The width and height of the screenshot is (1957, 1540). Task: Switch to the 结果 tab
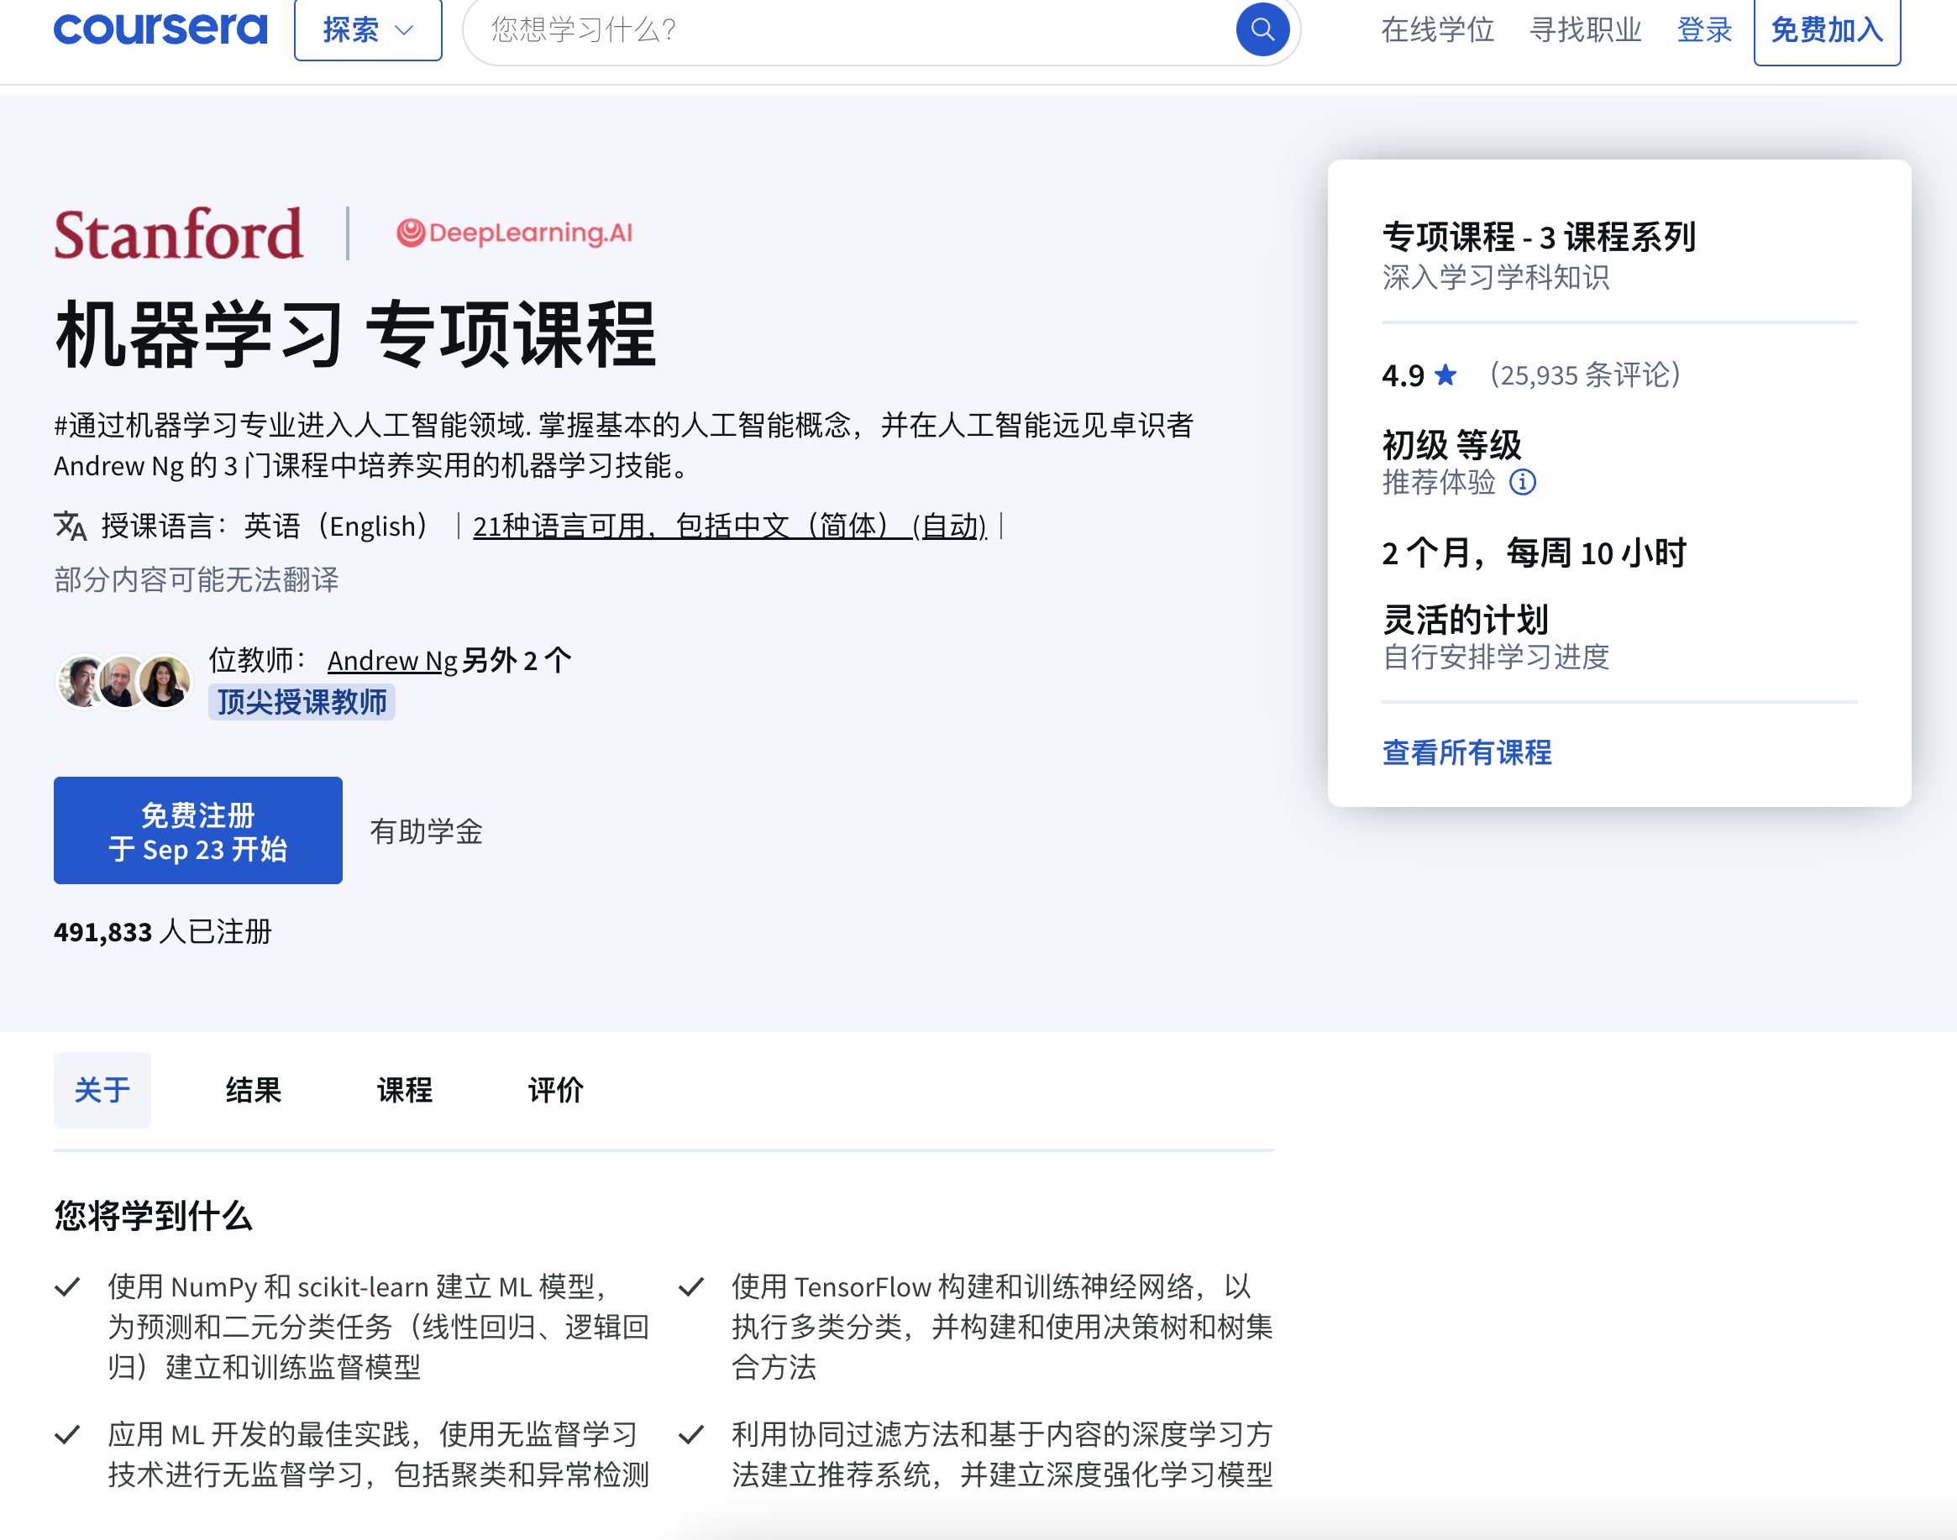pyautogui.click(x=254, y=1090)
